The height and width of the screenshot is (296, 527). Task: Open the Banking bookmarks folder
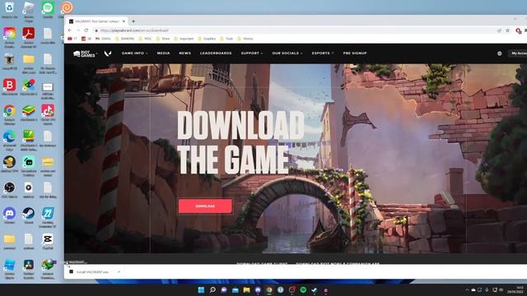click(125, 39)
